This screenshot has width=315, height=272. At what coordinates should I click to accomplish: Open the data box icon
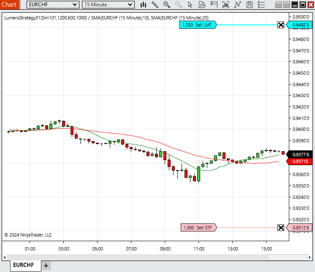pos(202,5)
